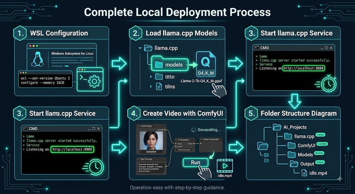Click the 'WSL Configuration' panel heading
Screen dimensions: 355x194
coord(59,33)
